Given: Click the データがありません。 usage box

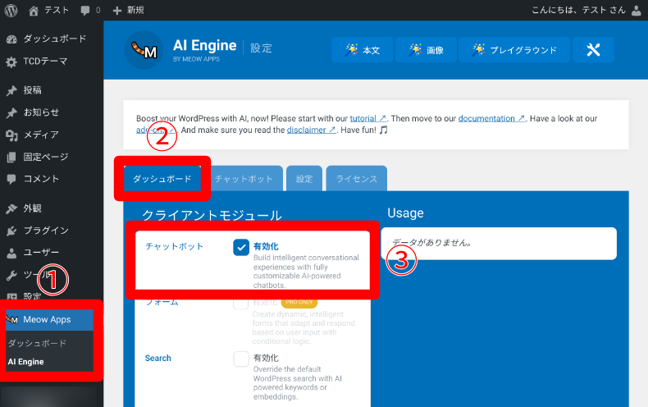Looking at the screenshot, I should tap(499, 243).
